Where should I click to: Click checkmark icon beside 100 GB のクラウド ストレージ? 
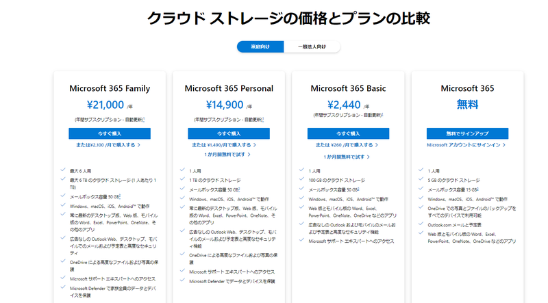[x=301, y=179]
